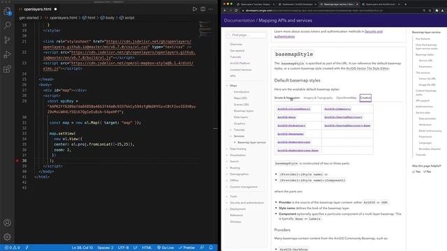Image resolution: width=447 pixels, height=251 pixels.
Task: Expand the Tutorials item under Maps
Action: click(231, 130)
